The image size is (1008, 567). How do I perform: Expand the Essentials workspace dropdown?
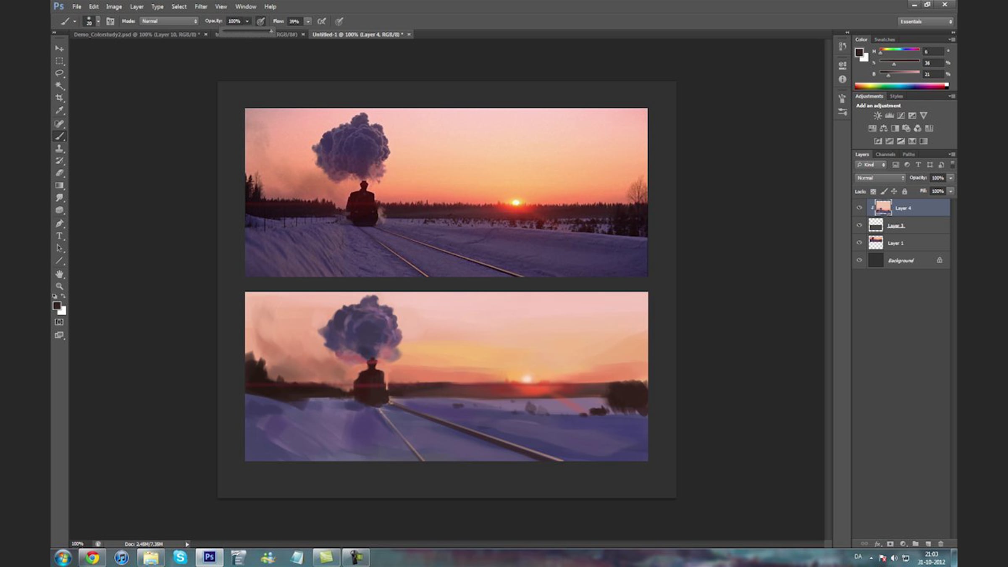coord(925,21)
